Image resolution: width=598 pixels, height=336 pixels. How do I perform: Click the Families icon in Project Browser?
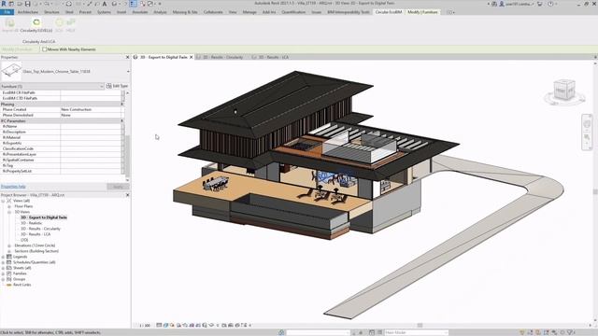pos(9,273)
